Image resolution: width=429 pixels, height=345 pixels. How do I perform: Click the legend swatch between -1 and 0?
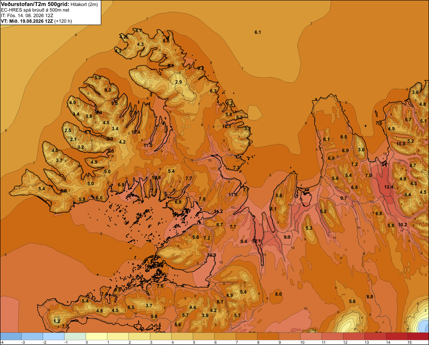pyautogui.click(x=75, y=336)
